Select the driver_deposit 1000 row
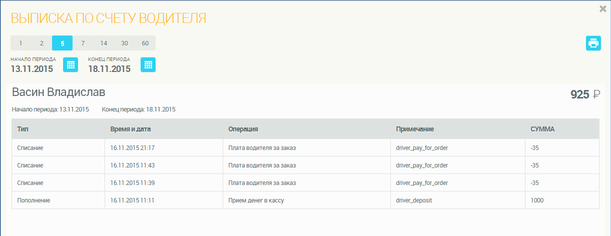 click(305, 200)
